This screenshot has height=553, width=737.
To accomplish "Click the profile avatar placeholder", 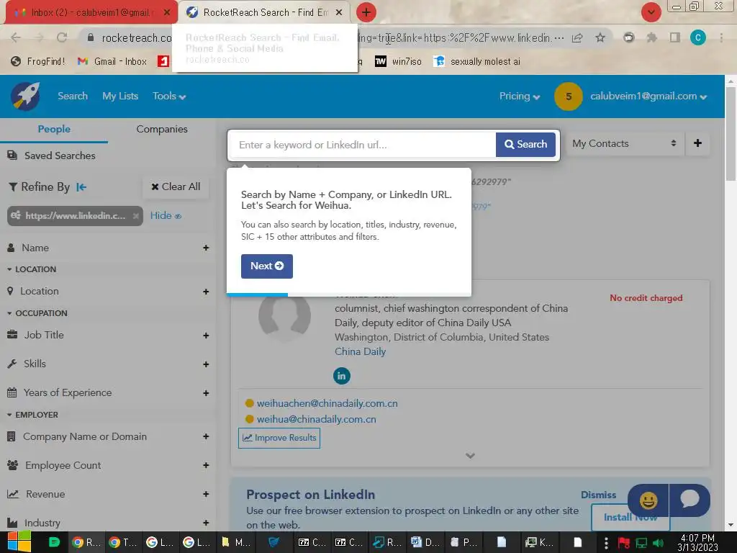I will tap(284, 317).
